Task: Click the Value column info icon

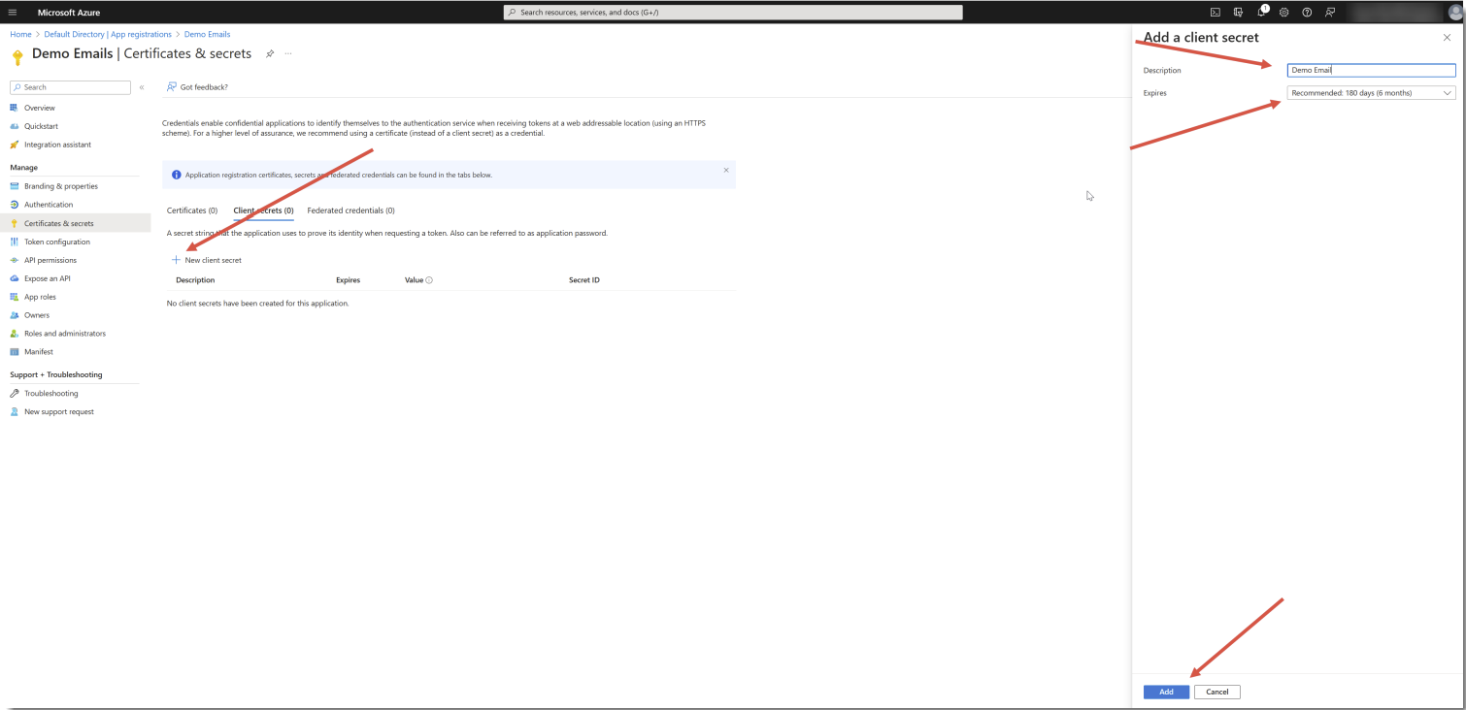Action: click(x=429, y=280)
